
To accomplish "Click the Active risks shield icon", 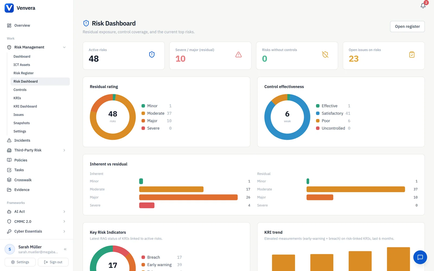I will pos(152,54).
